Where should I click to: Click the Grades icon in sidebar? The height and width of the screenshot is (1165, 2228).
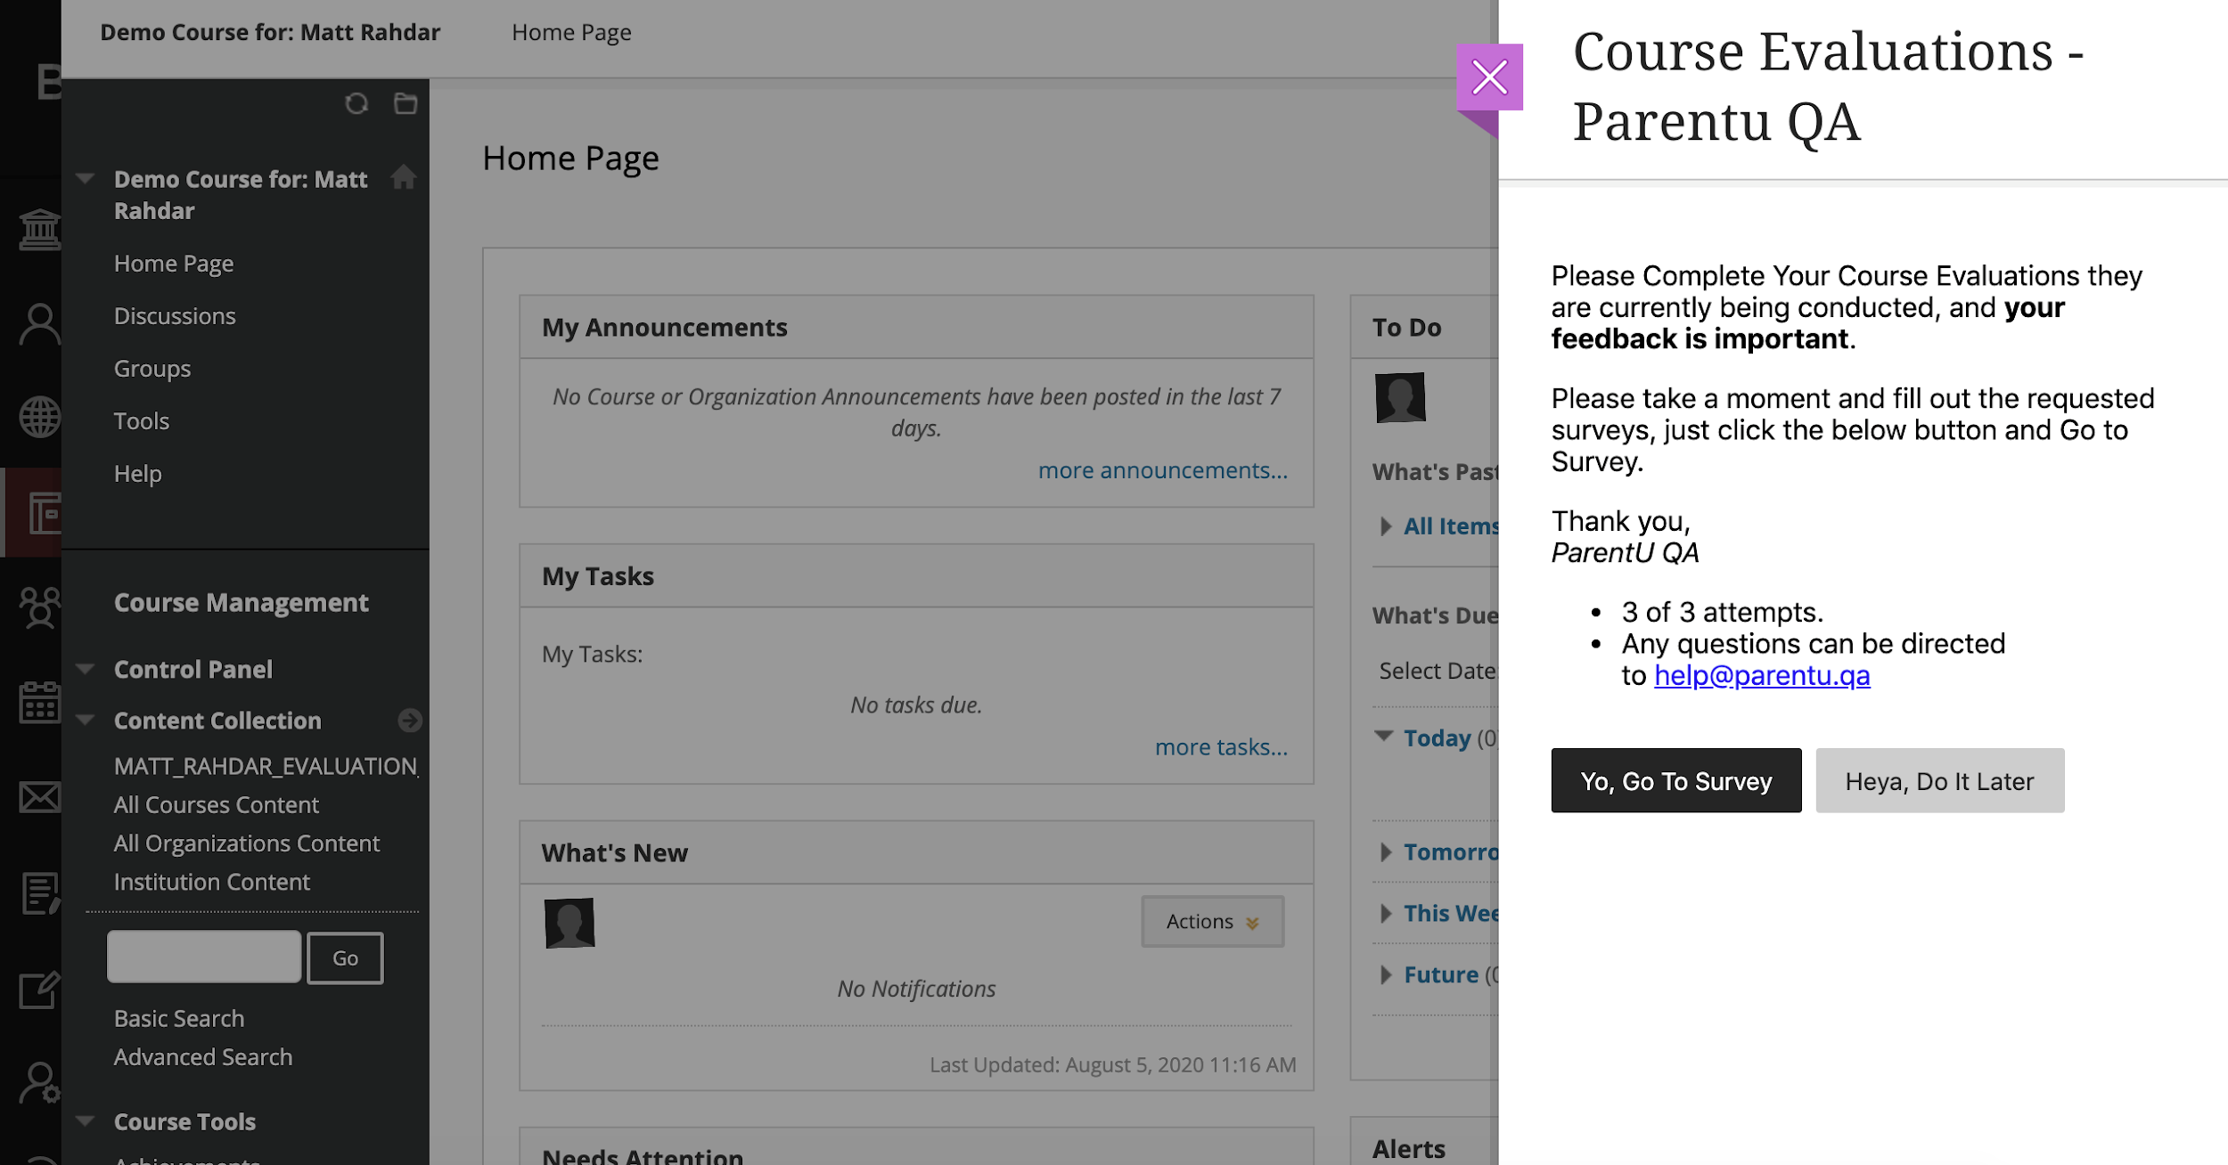pos(40,894)
